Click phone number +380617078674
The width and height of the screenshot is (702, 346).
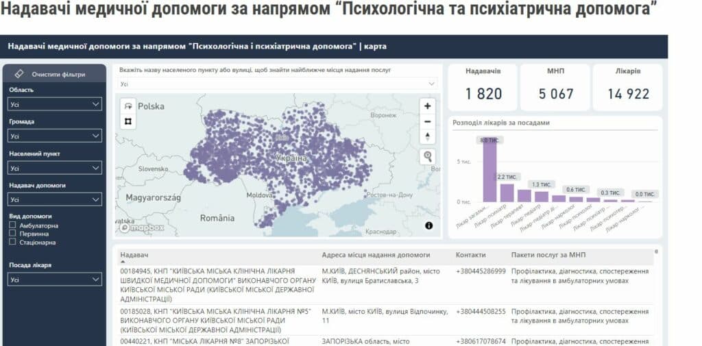coord(481,341)
